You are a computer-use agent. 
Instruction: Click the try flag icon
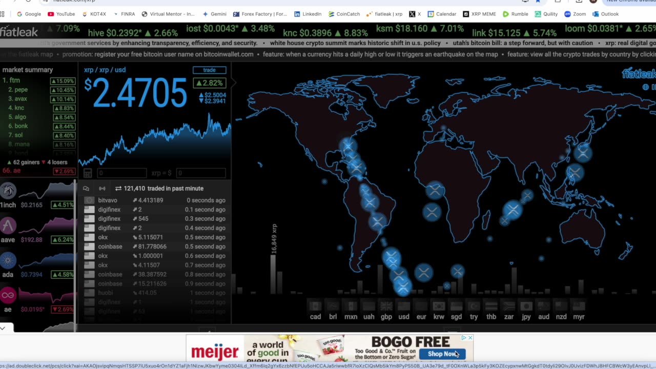[x=474, y=306]
